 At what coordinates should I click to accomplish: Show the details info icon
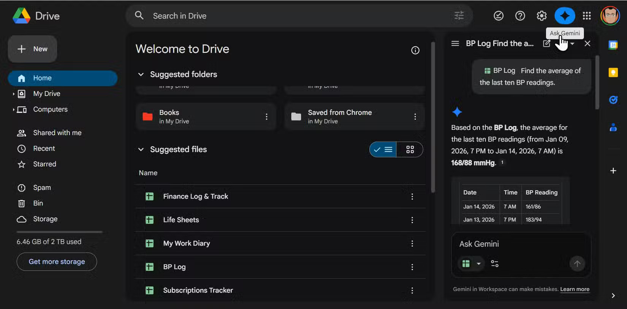[x=415, y=50]
